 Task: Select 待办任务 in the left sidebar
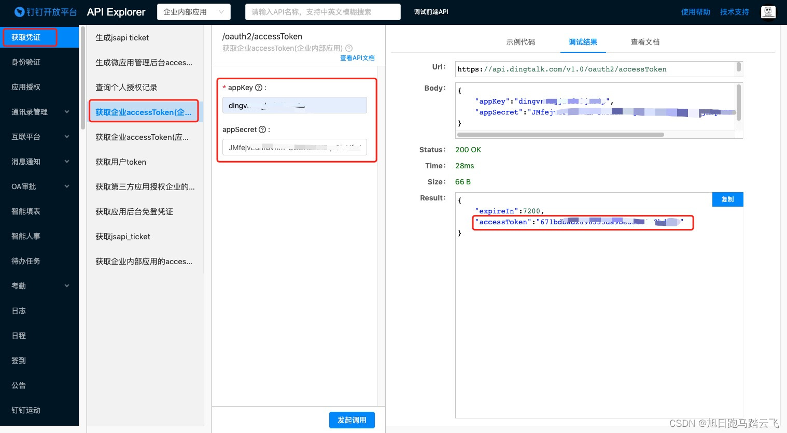tap(39, 261)
